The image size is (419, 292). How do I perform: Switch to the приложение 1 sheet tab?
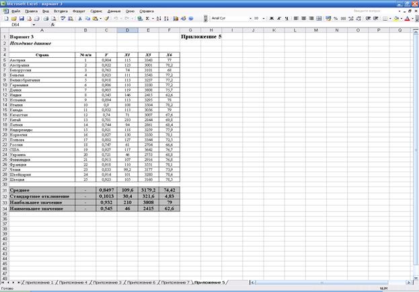pos(39,283)
